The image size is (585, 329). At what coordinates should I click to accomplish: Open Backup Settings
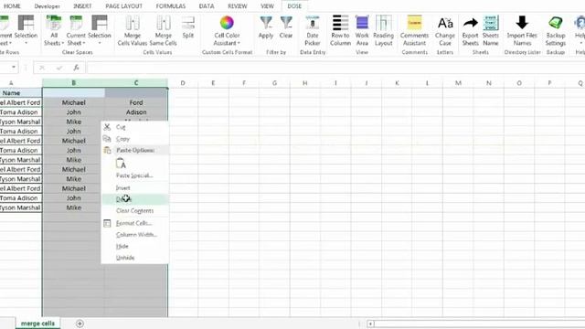pos(556,31)
